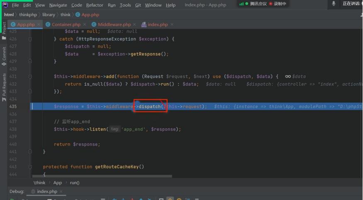Open the Tools menu
This screenshot has width=363, height=200.
(x=125, y=5)
